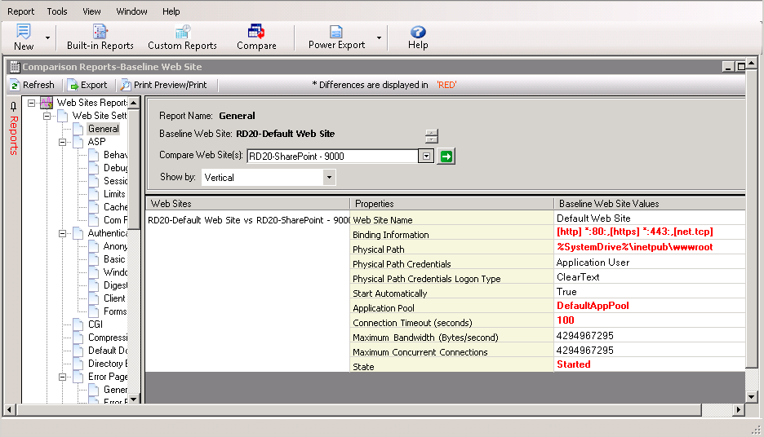The image size is (764, 437).
Task: Click the expand/collapse arrows near Baseline Web Site
Action: pos(431,136)
